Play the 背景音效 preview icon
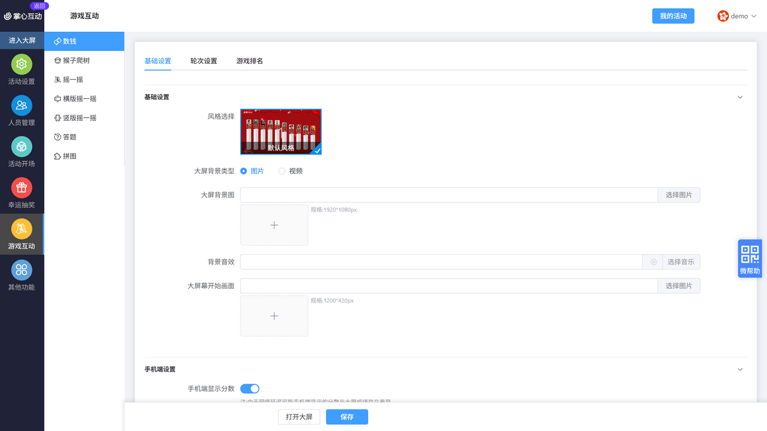Screen dimensions: 767x431 [x=653, y=262]
